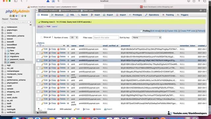Viewport: 211px width, 119px height.
Task: Click the Edit inline link
Action: point(155,31)
